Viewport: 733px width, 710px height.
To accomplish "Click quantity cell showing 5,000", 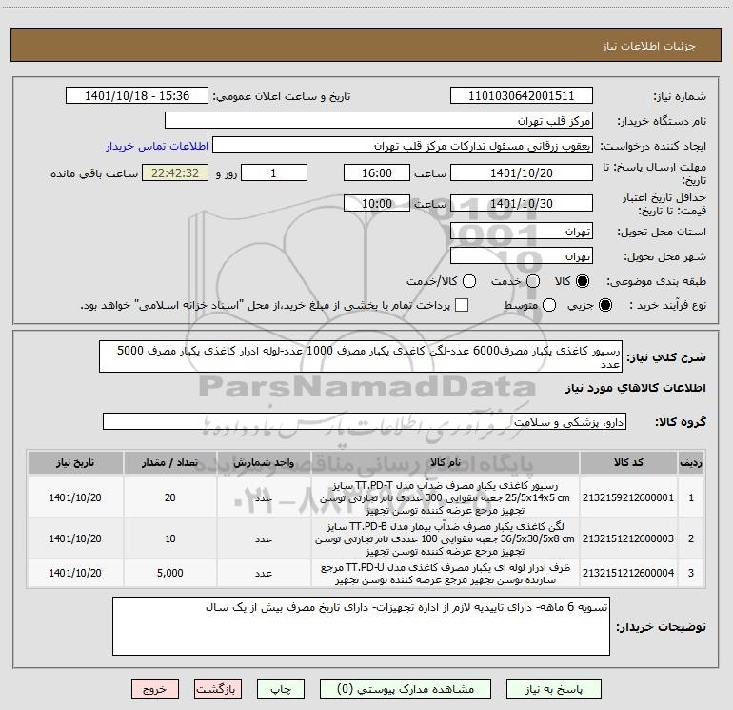I will pyautogui.click(x=169, y=573).
